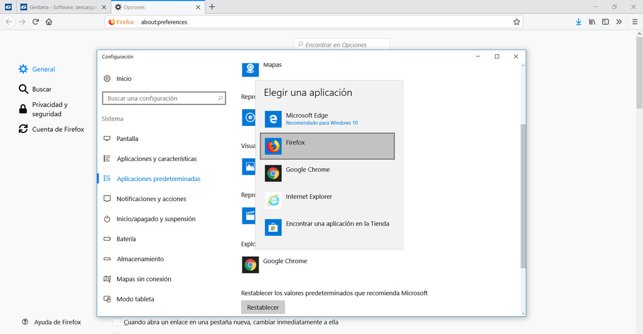This screenshot has width=643, height=334.
Task: Choose Internet Explorer in the app picker
Action: click(x=327, y=200)
